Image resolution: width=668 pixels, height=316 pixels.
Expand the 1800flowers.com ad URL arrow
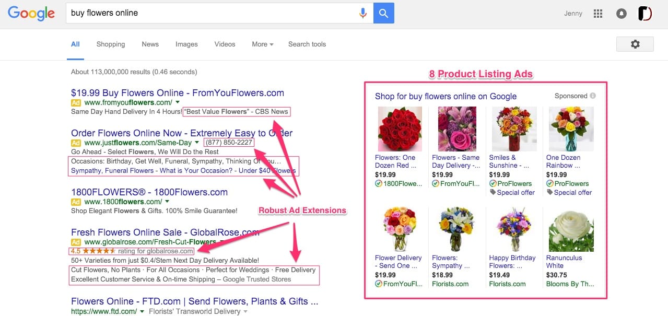coord(167,202)
